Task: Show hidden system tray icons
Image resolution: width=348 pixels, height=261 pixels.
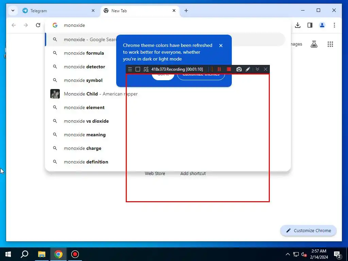Action: [x=288, y=254]
